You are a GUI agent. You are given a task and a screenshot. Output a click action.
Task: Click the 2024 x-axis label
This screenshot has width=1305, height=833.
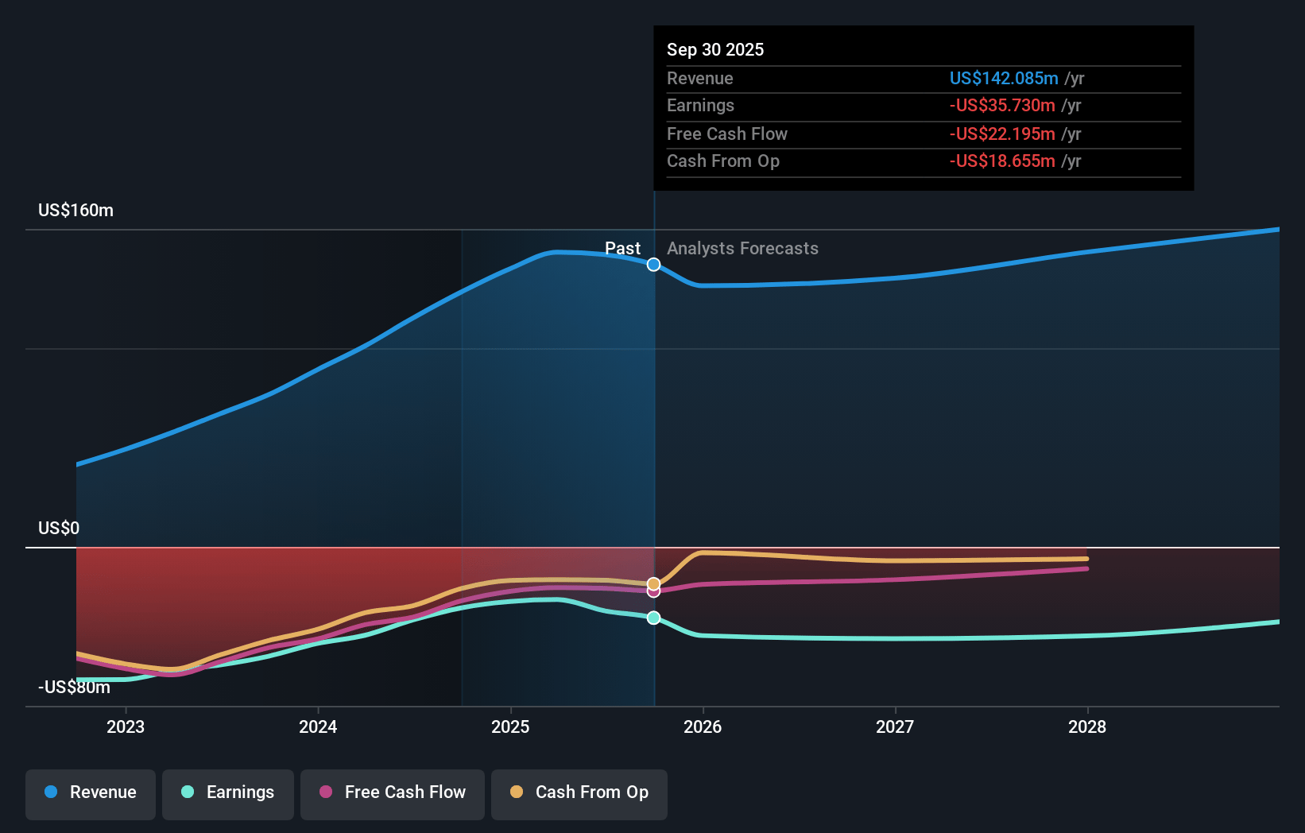tap(318, 726)
